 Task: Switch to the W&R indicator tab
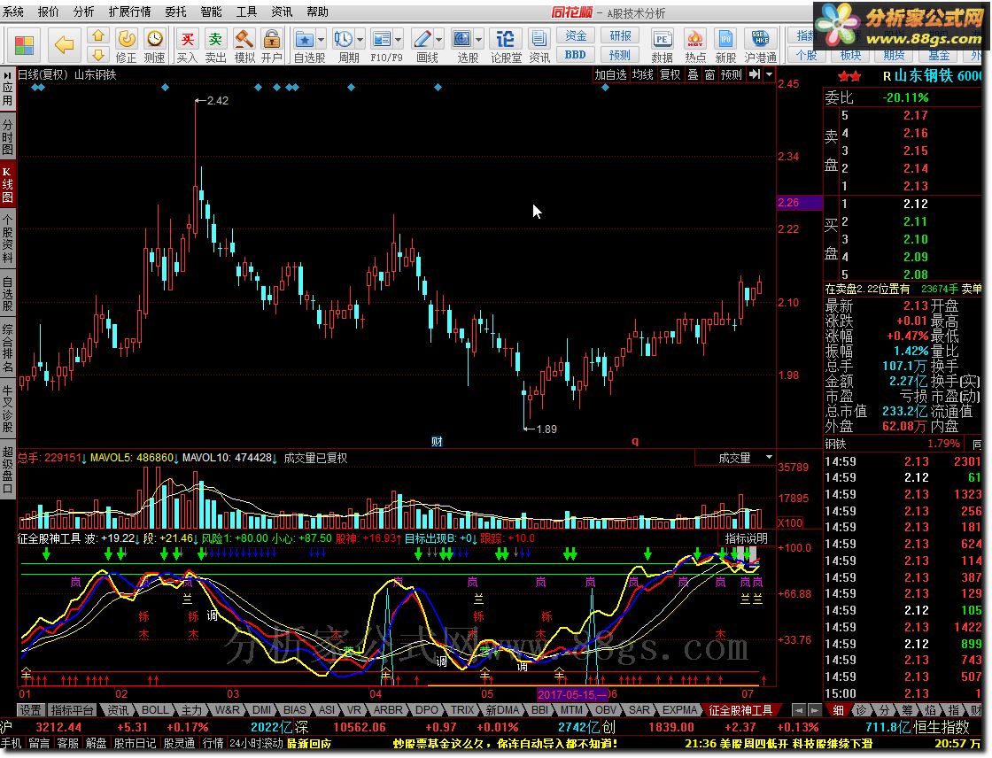click(x=227, y=710)
